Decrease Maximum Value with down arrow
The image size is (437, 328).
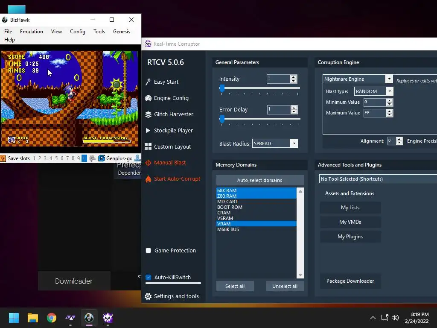(390, 115)
